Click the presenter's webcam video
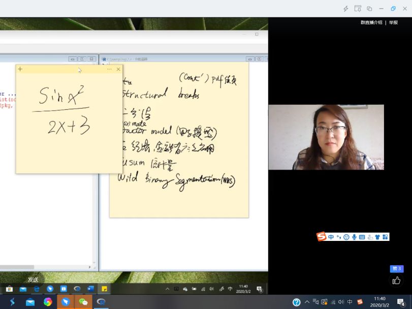 (326, 137)
